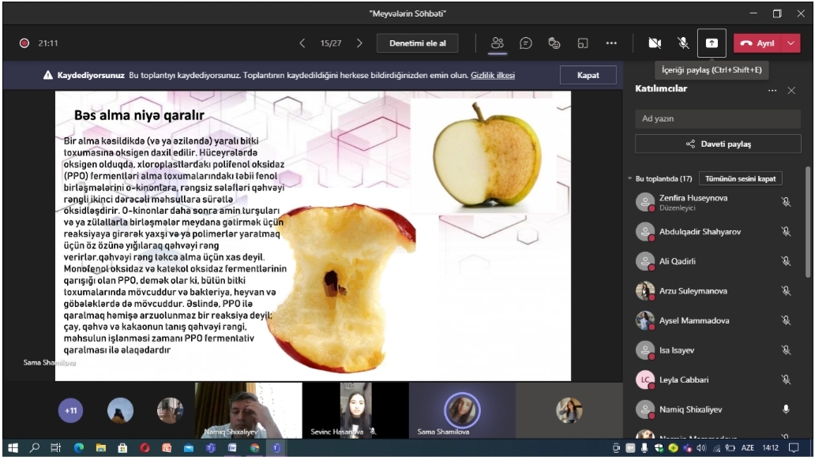Toggle the camera on

tap(655, 43)
